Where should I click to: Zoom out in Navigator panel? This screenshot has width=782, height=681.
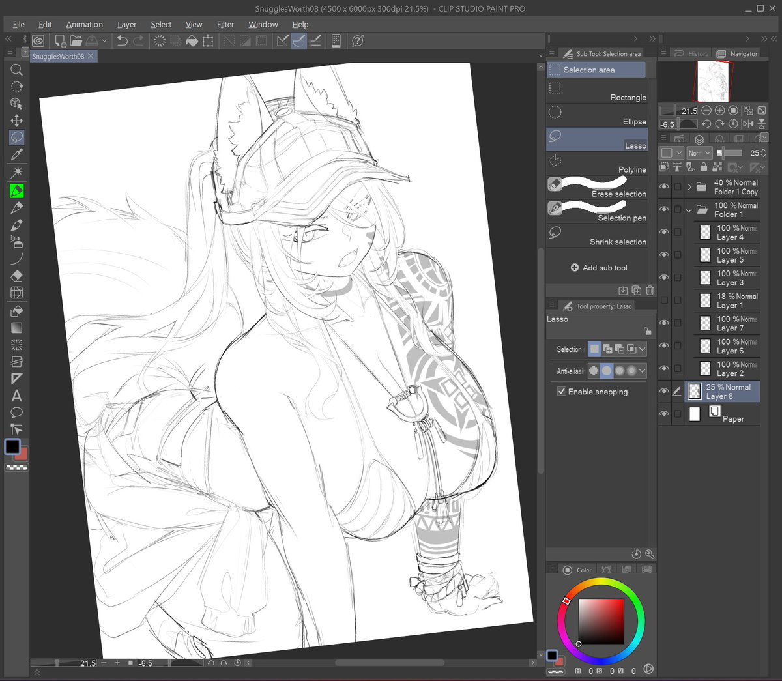pyautogui.click(x=707, y=111)
